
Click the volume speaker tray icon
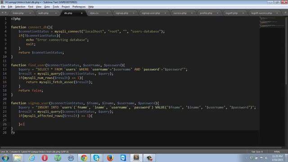click(x=266, y=158)
